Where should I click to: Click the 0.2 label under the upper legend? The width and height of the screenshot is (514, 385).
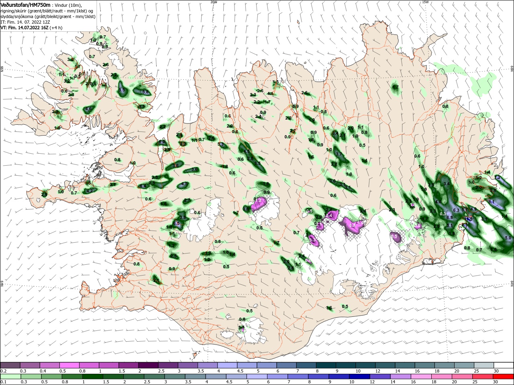pos(3,371)
